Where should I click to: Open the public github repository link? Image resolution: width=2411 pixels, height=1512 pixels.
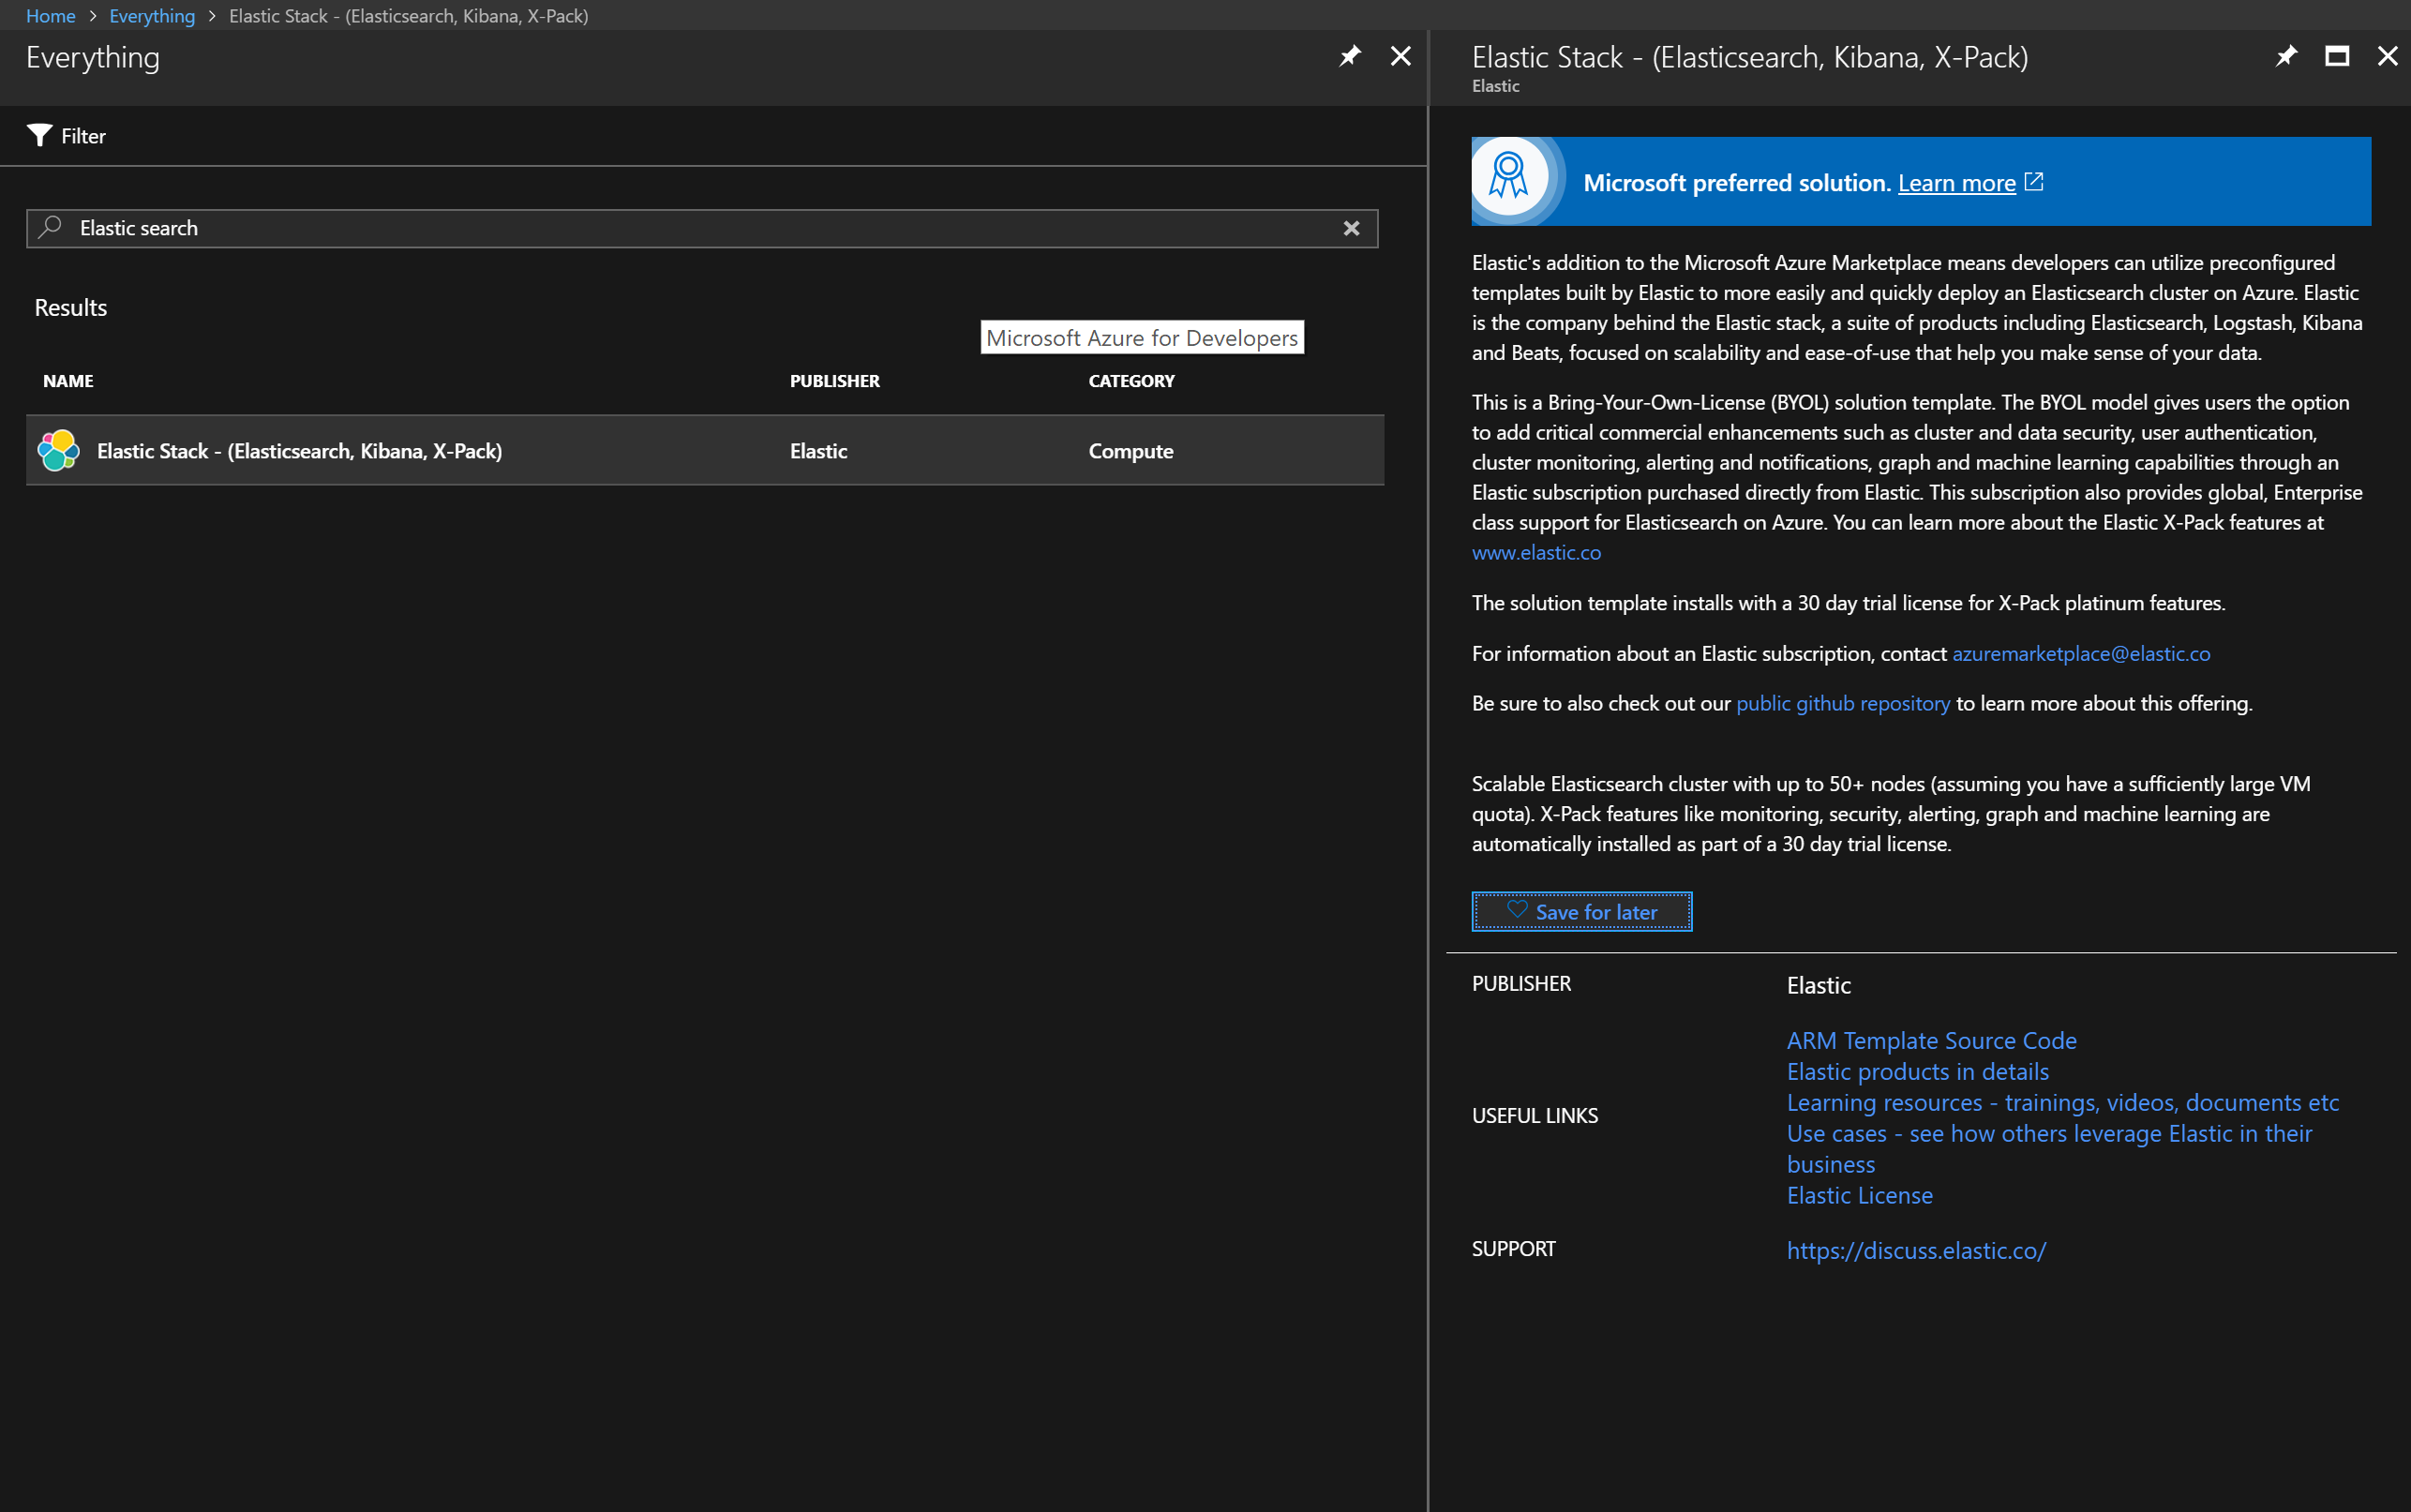(1843, 703)
